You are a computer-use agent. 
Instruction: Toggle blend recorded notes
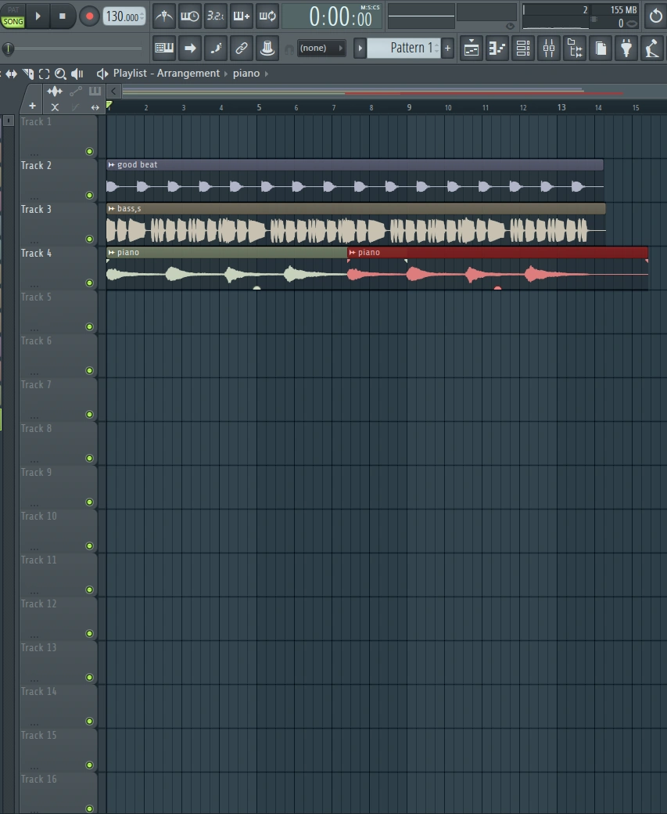241,16
